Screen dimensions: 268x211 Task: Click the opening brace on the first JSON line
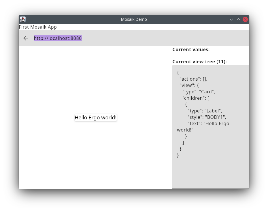coord(178,73)
